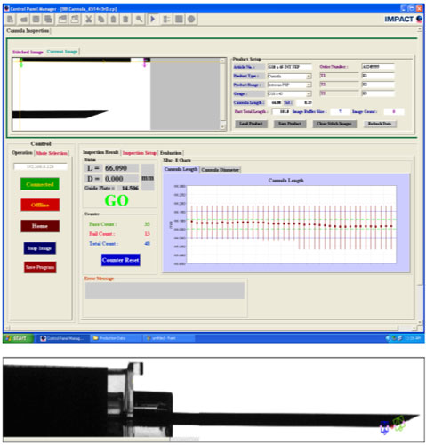Expand the Gauge dropdown list
The width and height of the screenshot is (426, 445).
pos(309,94)
